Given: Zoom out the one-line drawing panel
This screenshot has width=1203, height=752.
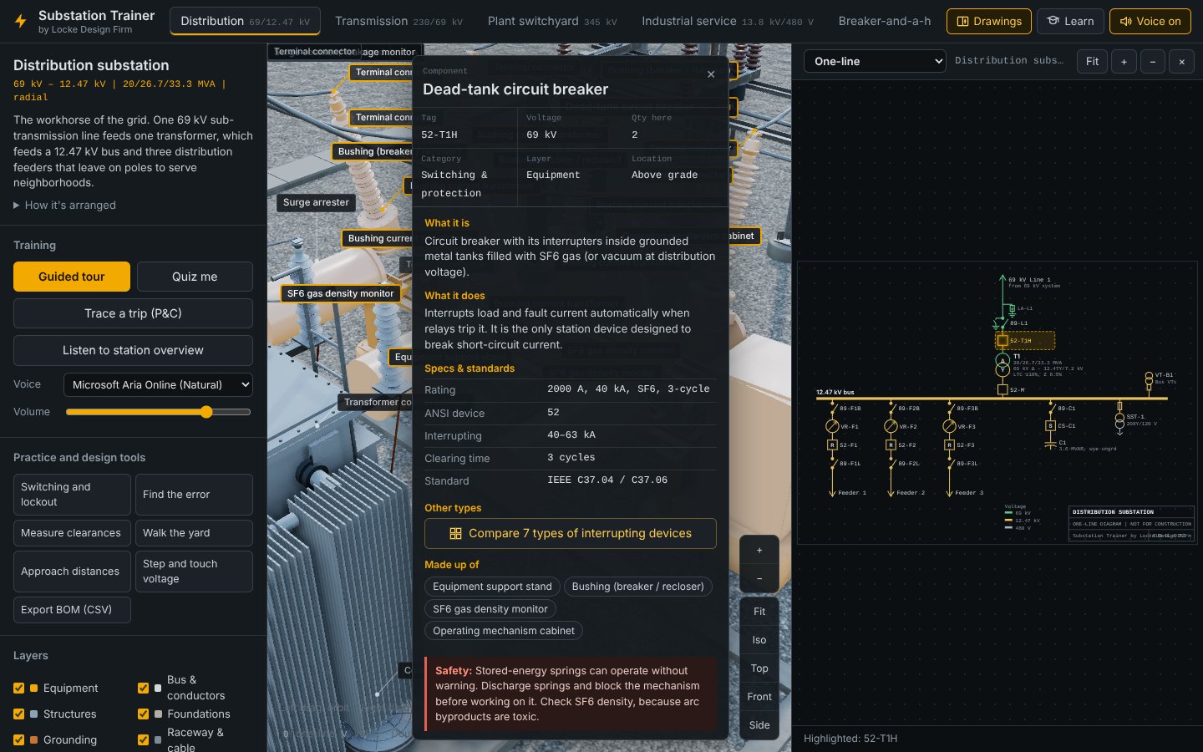Looking at the screenshot, I should click(x=1153, y=62).
